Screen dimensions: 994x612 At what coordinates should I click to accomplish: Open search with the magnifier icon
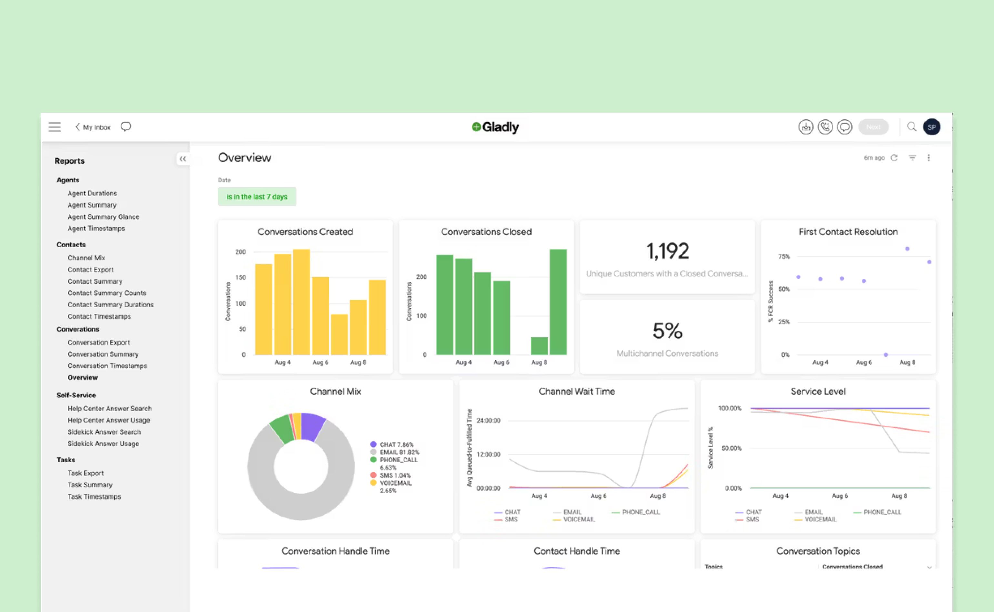point(911,127)
